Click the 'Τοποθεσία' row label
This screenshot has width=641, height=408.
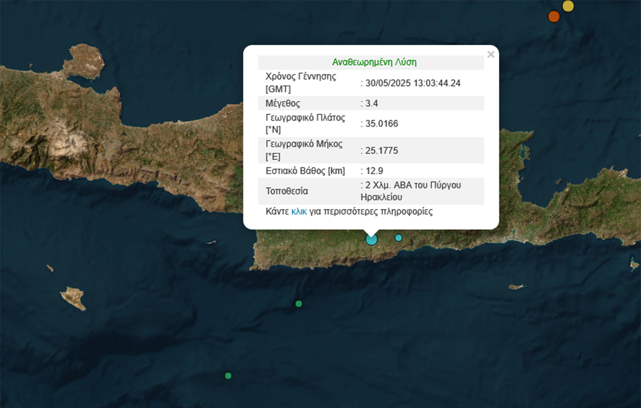tap(286, 191)
